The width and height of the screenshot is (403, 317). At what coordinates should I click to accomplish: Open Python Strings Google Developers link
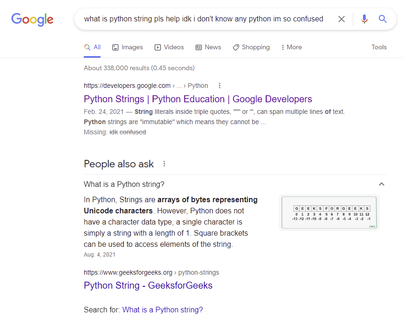pyautogui.click(x=198, y=99)
